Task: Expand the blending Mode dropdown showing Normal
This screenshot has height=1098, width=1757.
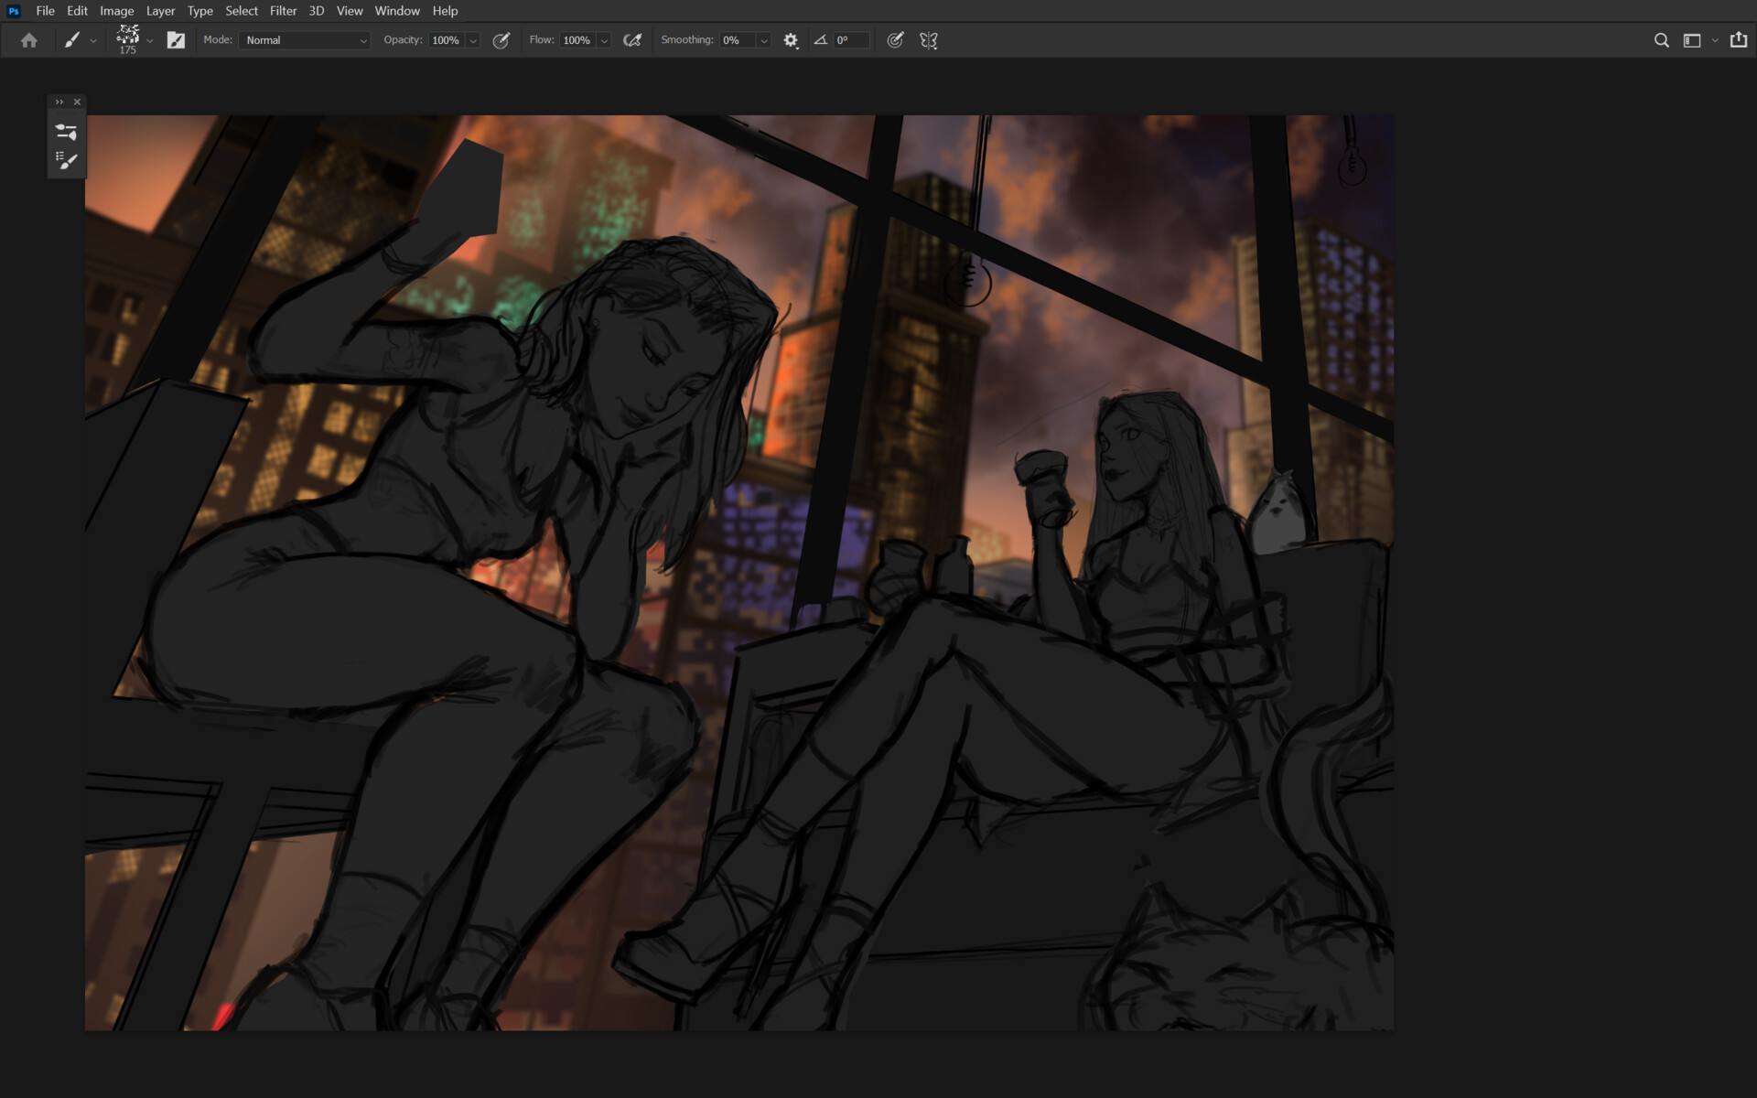Action: 305,40
